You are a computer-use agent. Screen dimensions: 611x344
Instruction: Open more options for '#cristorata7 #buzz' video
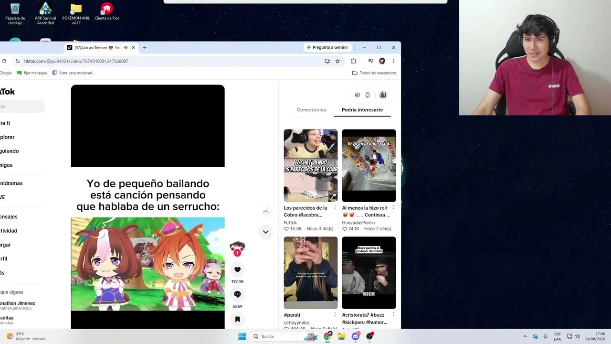(393, 314)
